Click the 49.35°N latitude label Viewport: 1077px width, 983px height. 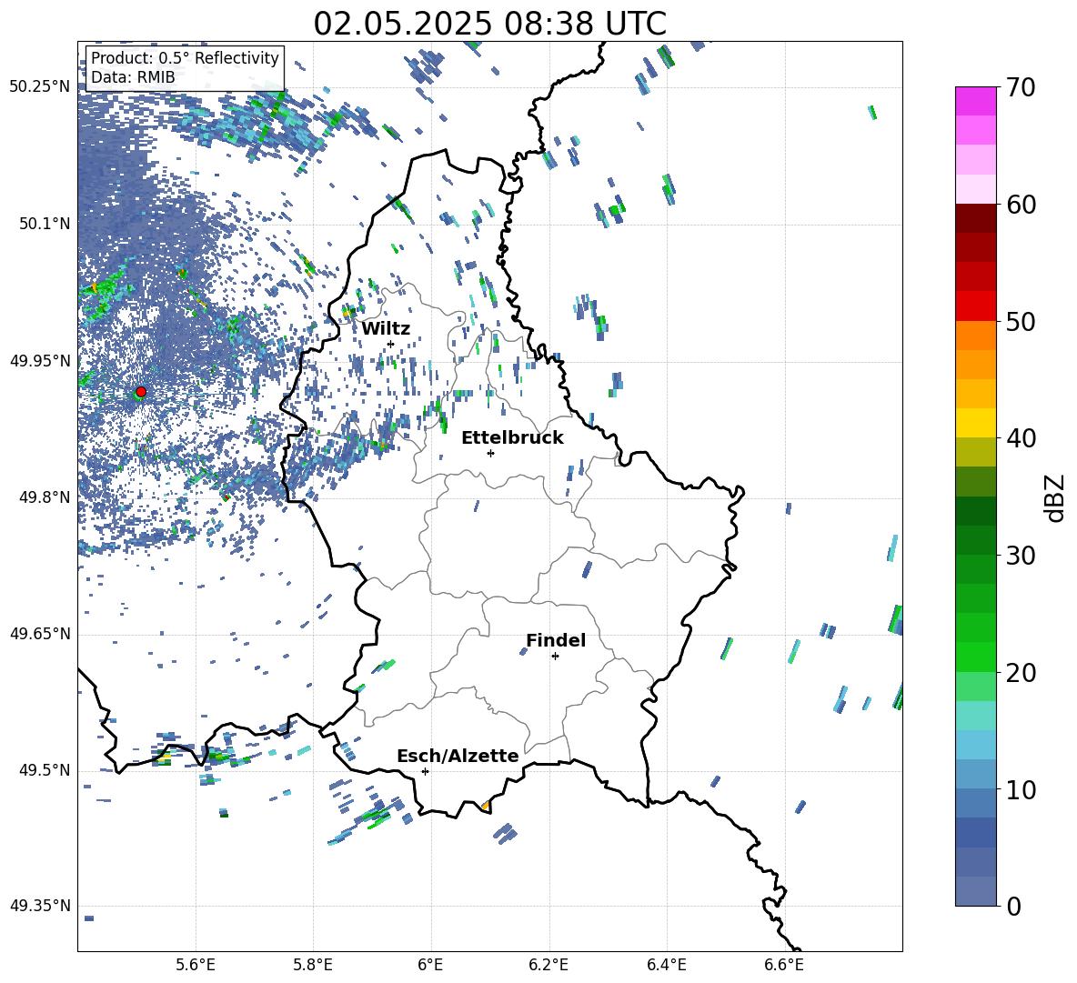40,906
